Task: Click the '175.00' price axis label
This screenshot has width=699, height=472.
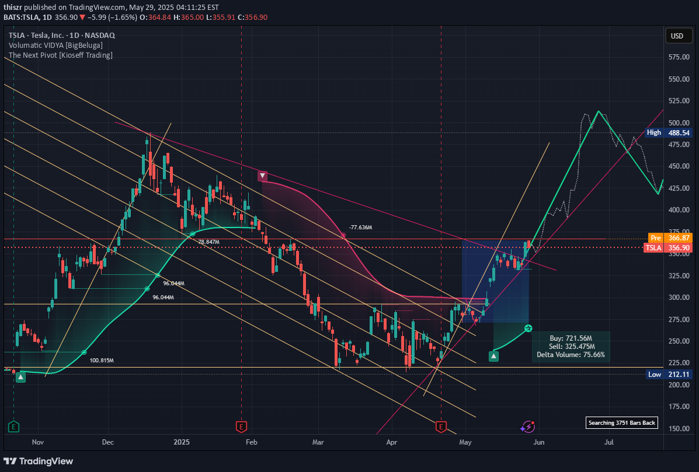Action: click(x=679, y=407)
